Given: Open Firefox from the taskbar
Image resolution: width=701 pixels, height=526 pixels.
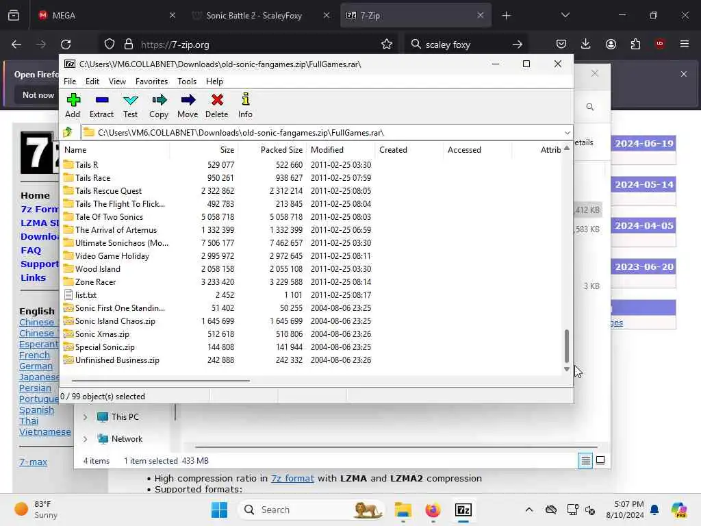Looking at the screenshot, I should (x=433, y=510).
